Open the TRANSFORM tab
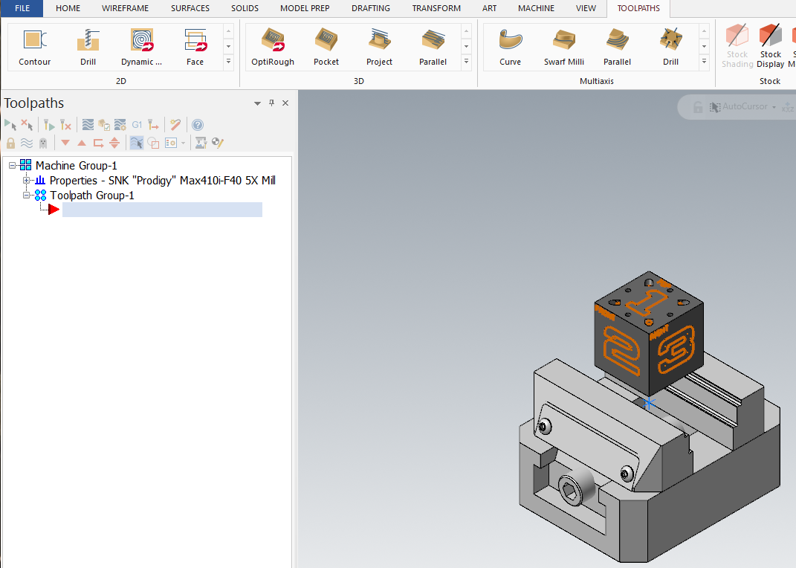Viewport: 796px width, 568px height. tap(436, 8)
